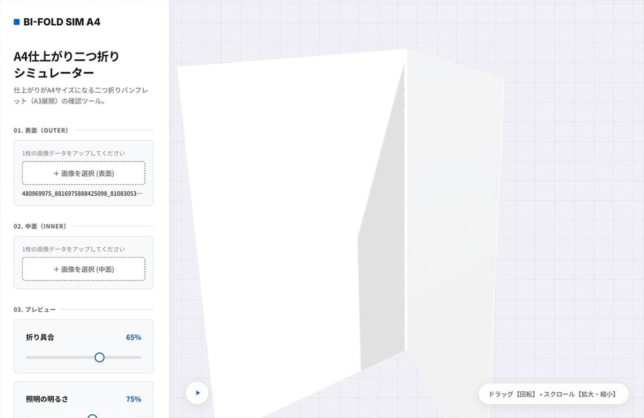Click the 折り具合 fold slider handle

pyautogui.click(x=99, y=357)
